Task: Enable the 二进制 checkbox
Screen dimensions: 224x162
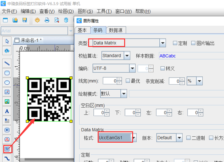Action: pos(188,138)
